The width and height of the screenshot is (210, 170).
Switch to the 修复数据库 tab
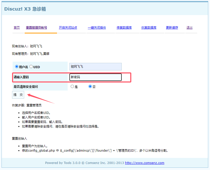pyautogui.click(x=124, y=28)
